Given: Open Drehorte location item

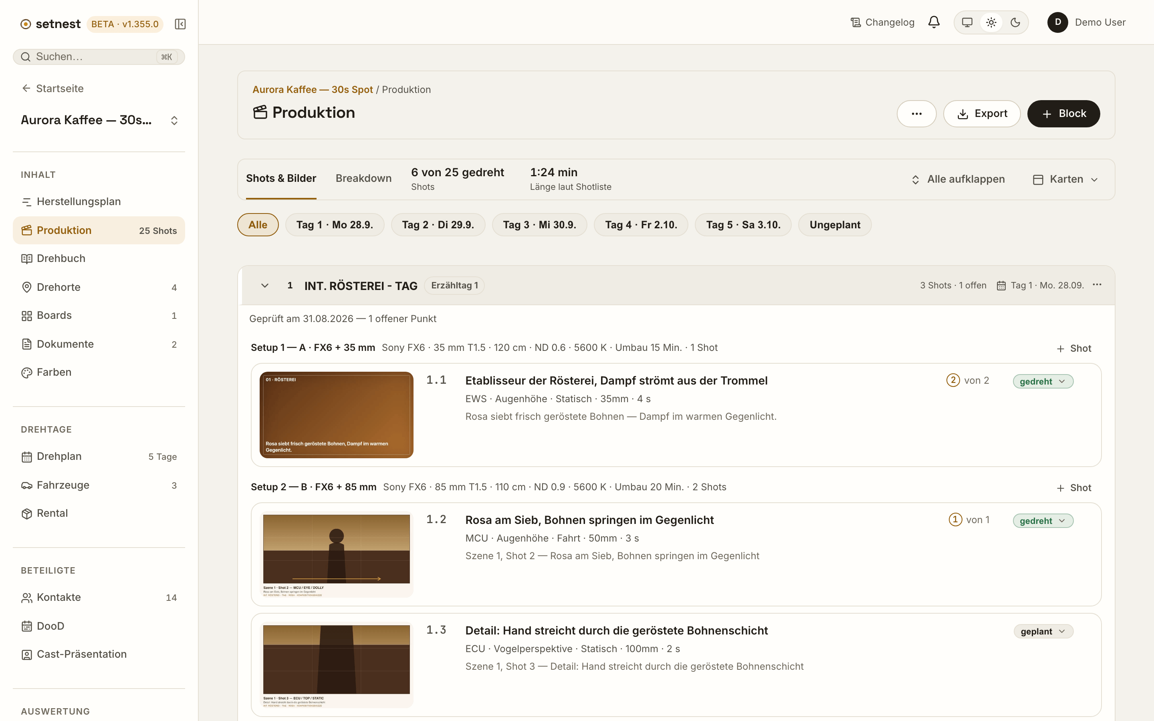Looking at the screenshot, I should 99,287.
